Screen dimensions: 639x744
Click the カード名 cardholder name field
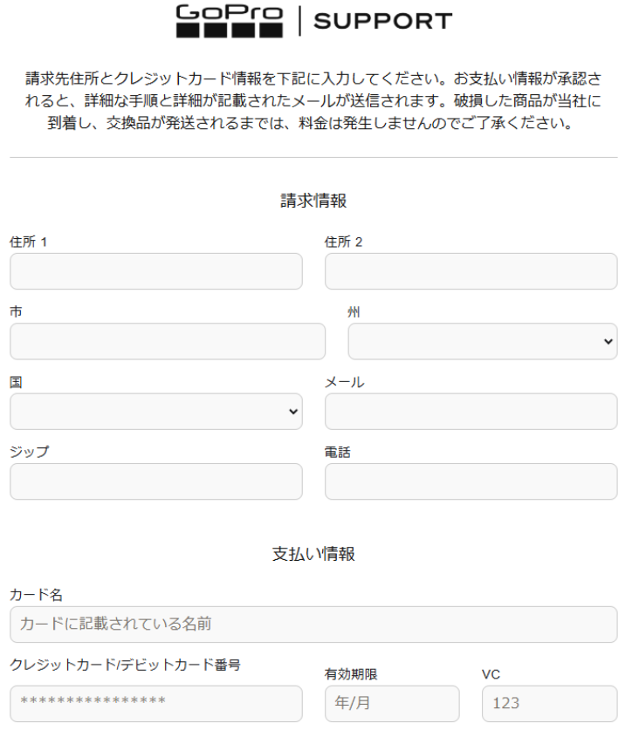313,625
